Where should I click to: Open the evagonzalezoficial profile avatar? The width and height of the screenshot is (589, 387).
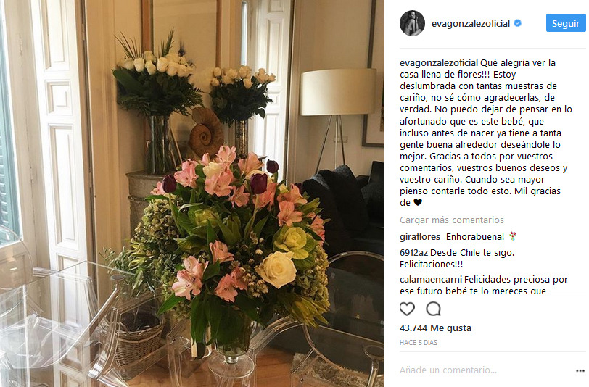(412, 23)
